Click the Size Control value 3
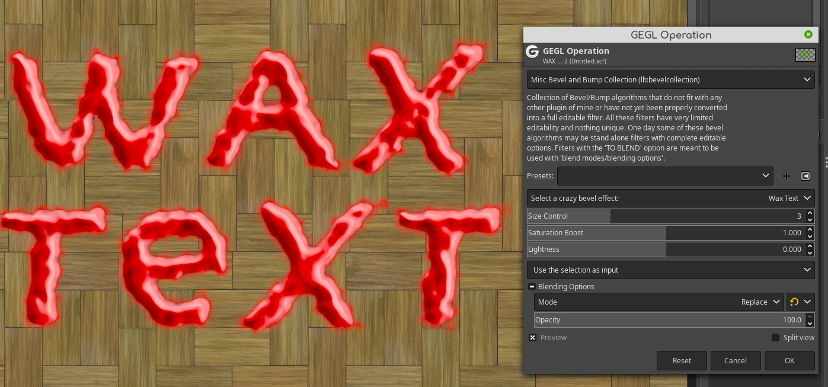The height and width of the screenshot is (387, 828). (799, 216)
